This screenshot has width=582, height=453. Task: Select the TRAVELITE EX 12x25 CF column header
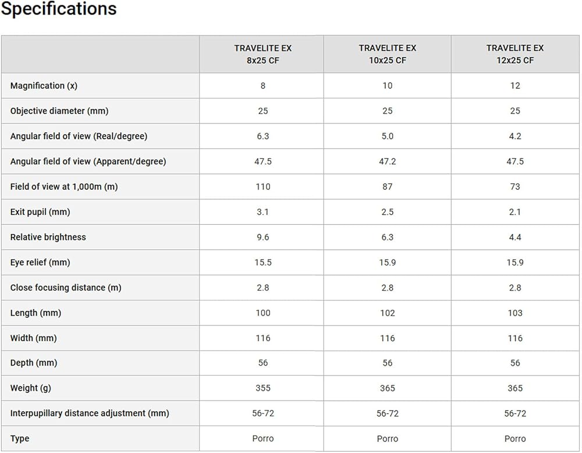pyautogui.click(x=515, y=54)
